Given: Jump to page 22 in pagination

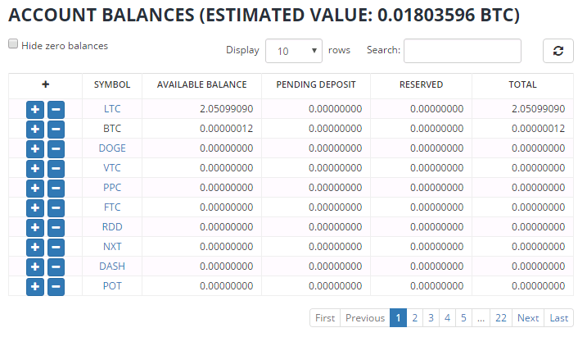Looking at the screenshot, I should click(501, 318).
